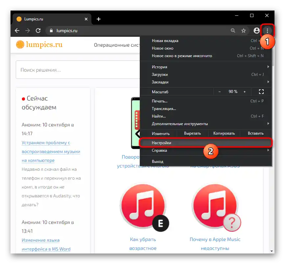285x264 pixels.
Task: Click the lumpics.ru address bar URL
Action: [67, 31]
